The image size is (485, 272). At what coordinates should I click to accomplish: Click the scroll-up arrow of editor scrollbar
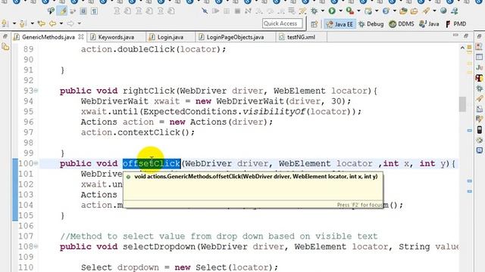coord(462,48)
